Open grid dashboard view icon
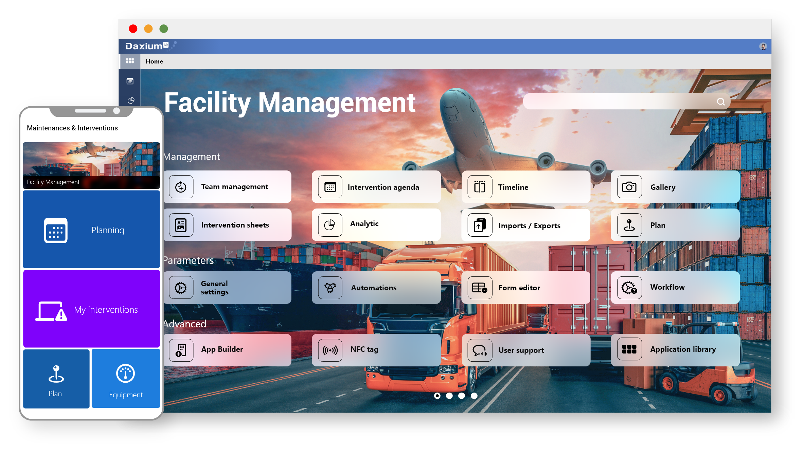 click(130, 61)
